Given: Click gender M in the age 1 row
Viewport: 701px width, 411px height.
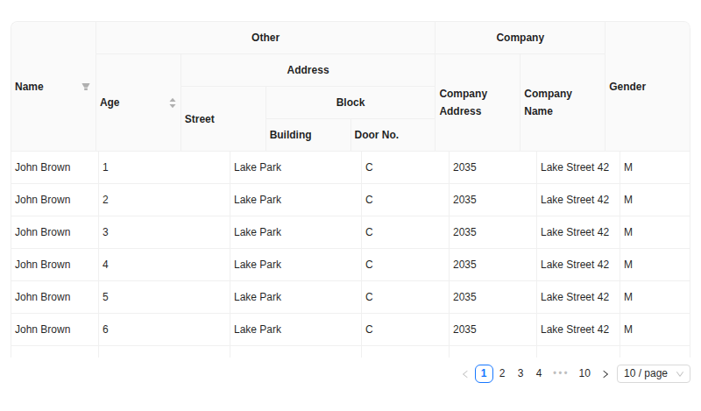Looking at the screenshot, I should click(x=628, y=167).
